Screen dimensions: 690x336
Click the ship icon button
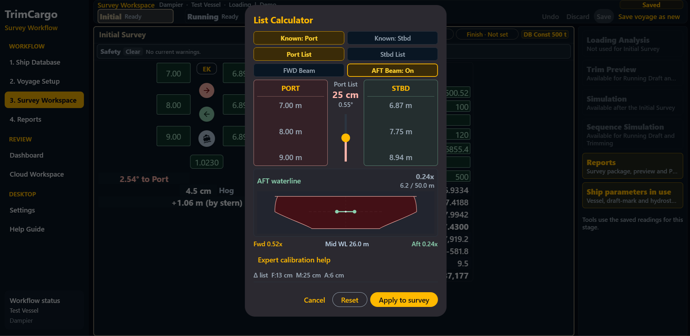click(206, 138)
